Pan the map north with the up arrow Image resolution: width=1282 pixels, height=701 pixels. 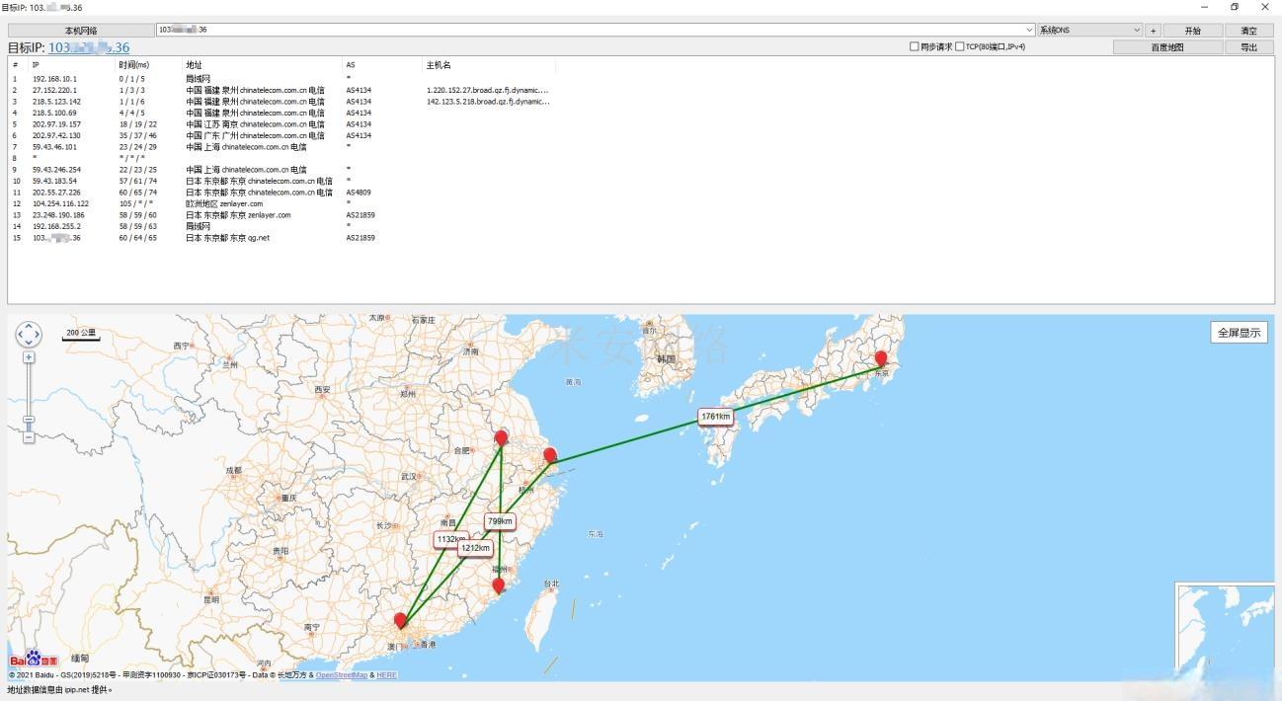coord(29,325)
